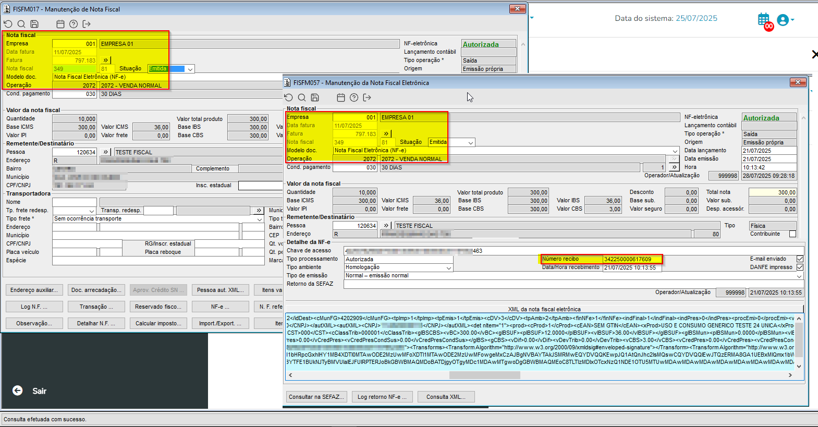The height and width of the screenshot is (427, 818).
Task: Click the floppy disk save icon in FISFM057
Action: (x=315, y=97)
